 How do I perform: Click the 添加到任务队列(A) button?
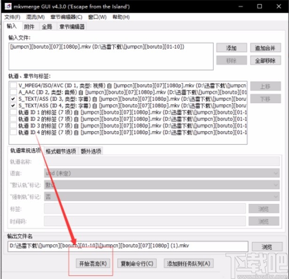[x=189, y=264]
